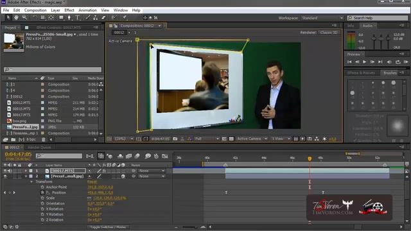The image size is (411, 231).
Task: Click the Classic 3D renderer button
Action: [329, 33]
